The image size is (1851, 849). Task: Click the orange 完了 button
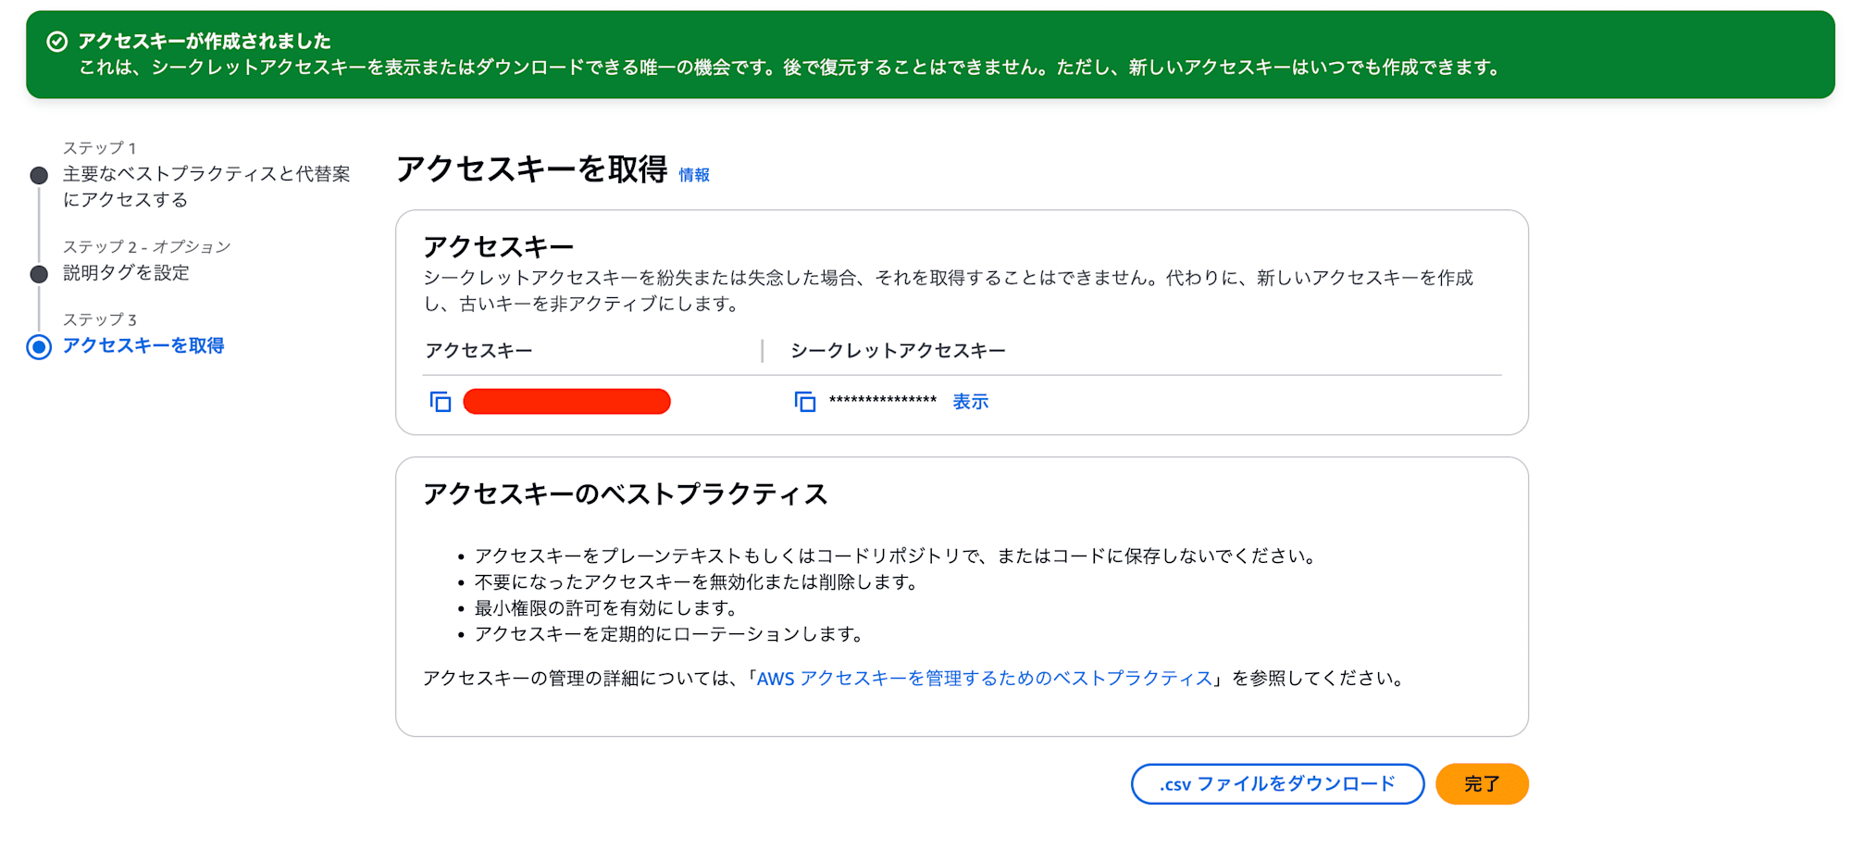pos(1482,784)
